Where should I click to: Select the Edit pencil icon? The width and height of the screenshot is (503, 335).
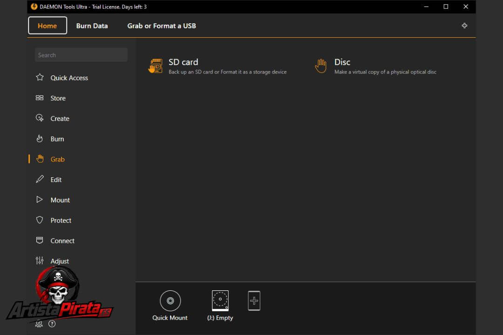tap(40, 179)
